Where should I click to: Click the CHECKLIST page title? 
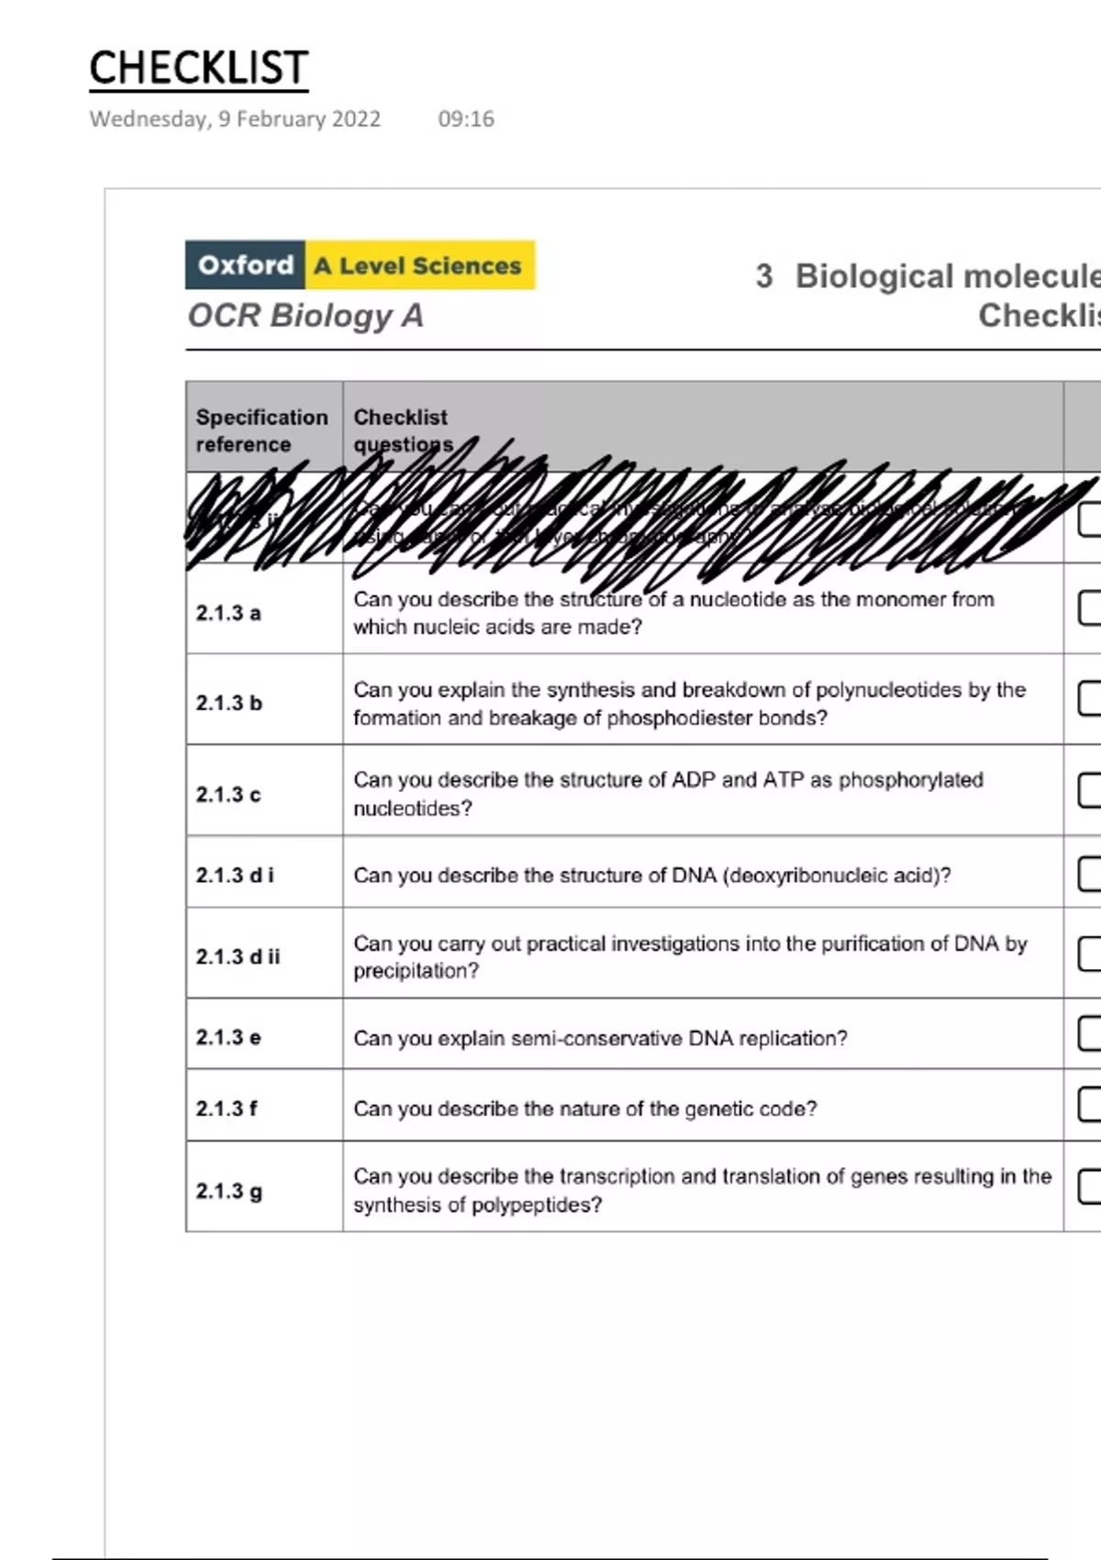(x=198, y=69)
